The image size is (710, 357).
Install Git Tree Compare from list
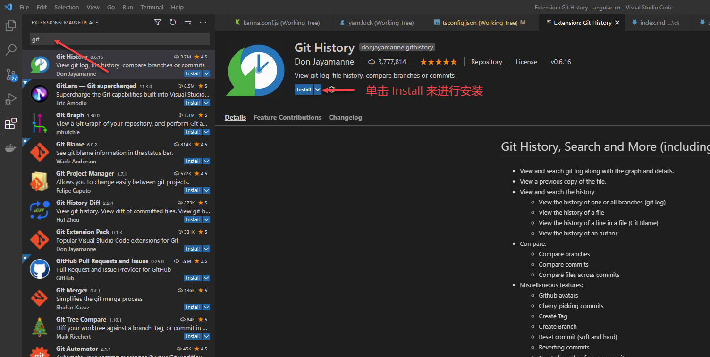pos(193,336)
